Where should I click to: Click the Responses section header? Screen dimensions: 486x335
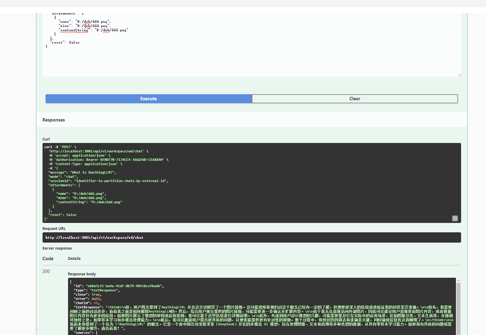[x=53, y=120]
